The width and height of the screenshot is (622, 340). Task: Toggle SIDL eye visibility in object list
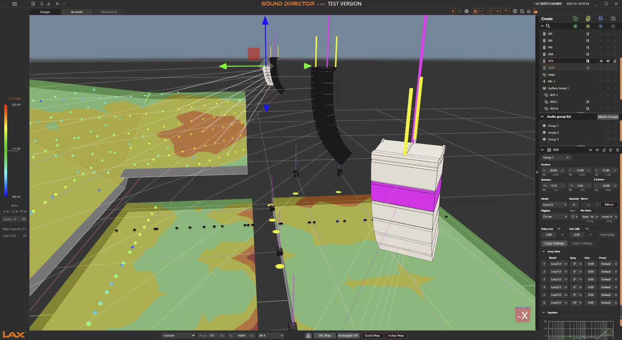608,61
